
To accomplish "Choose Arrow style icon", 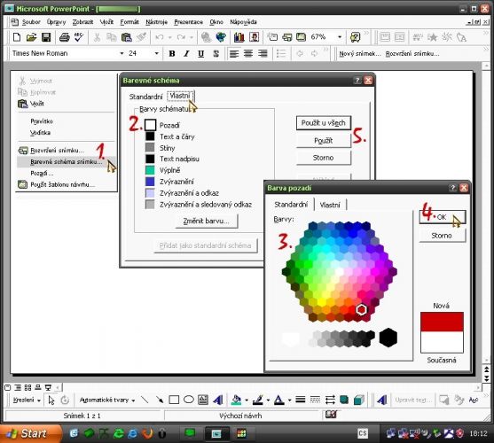I will click(x=330, y=400).
